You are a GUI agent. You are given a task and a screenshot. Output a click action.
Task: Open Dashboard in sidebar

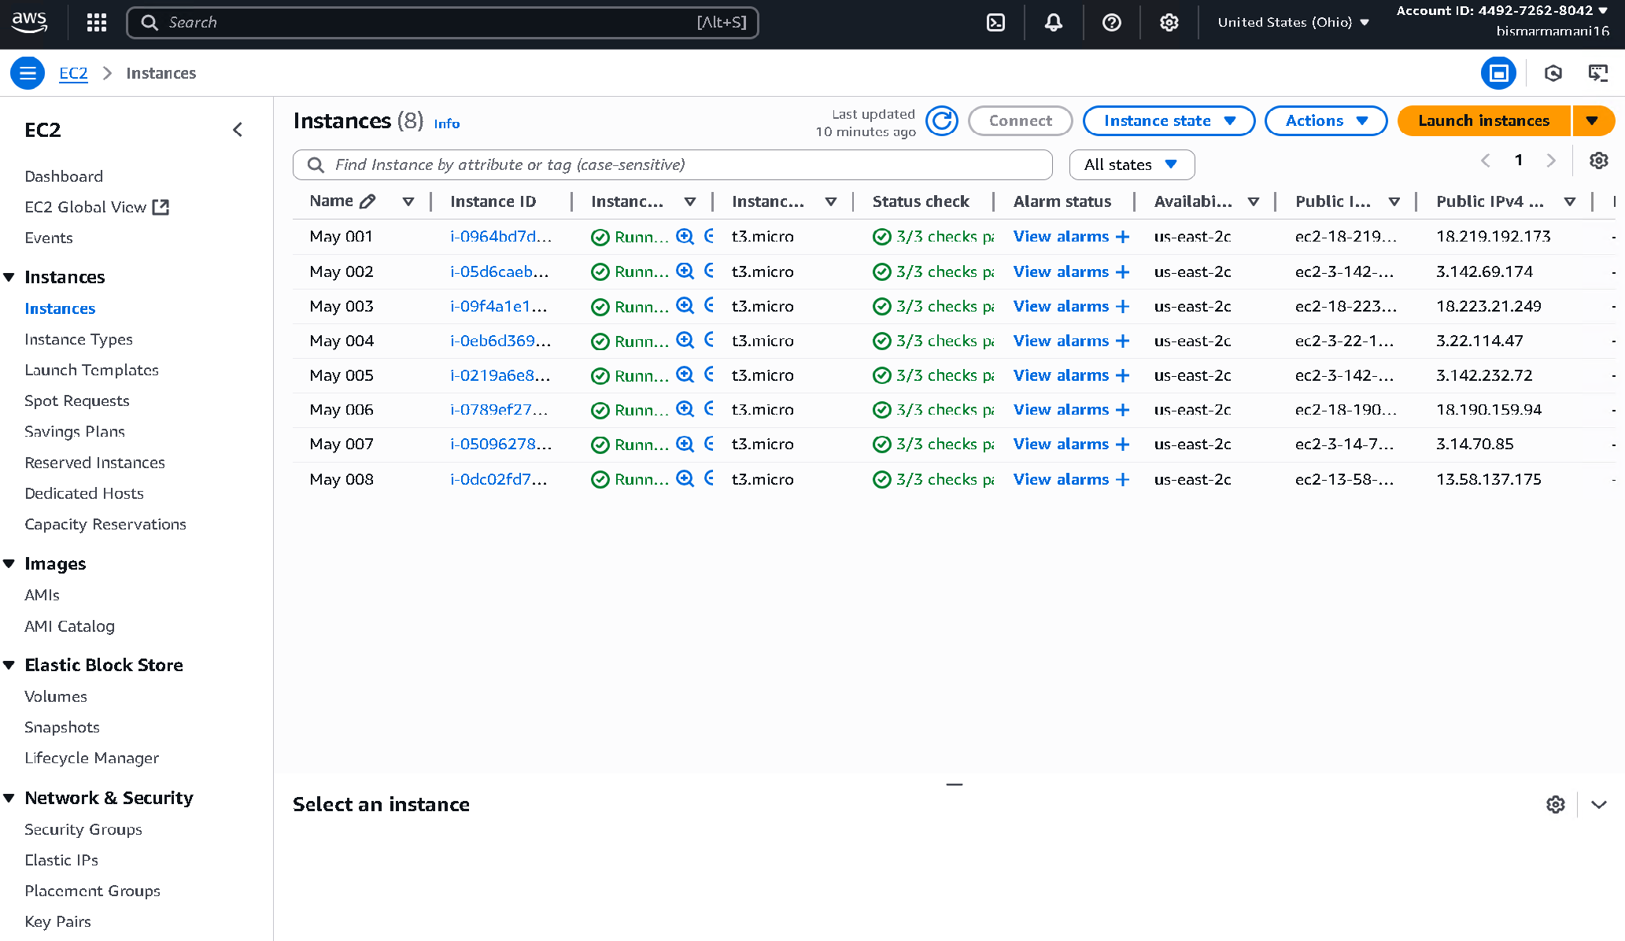(64, 176)
